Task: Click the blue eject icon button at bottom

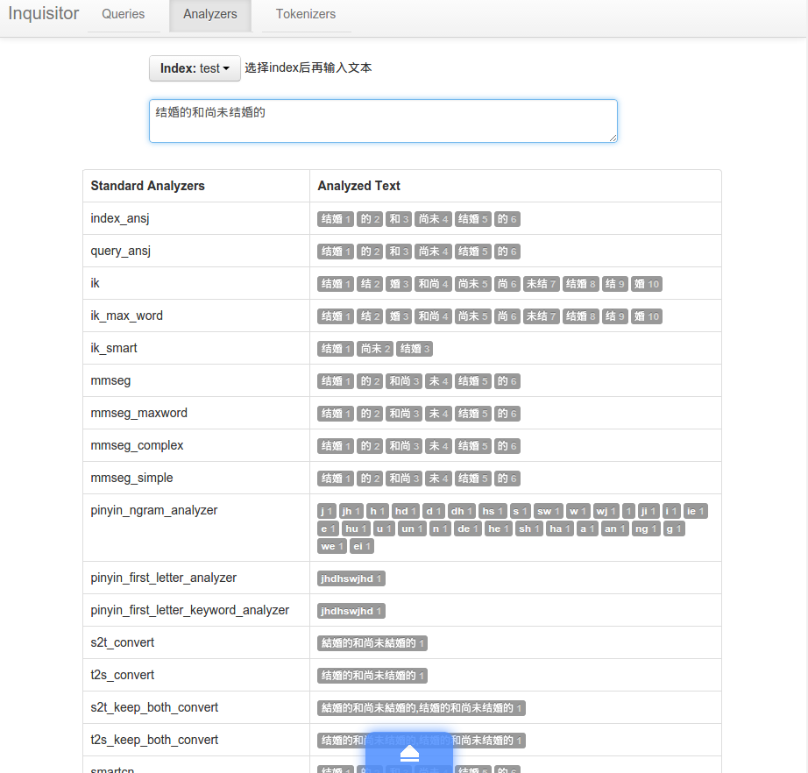Action: [409, 753]
